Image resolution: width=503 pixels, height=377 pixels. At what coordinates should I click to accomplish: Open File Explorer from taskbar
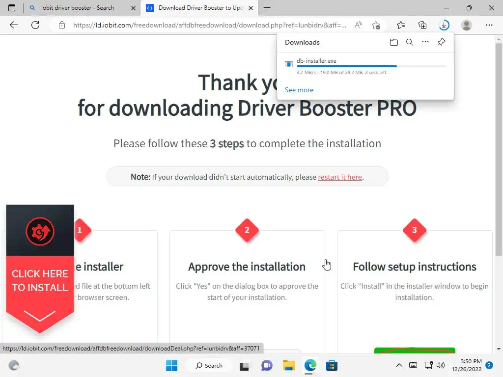(x=289, y=365)
